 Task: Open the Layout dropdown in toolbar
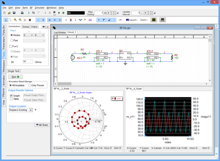click(x=132, y=20)
